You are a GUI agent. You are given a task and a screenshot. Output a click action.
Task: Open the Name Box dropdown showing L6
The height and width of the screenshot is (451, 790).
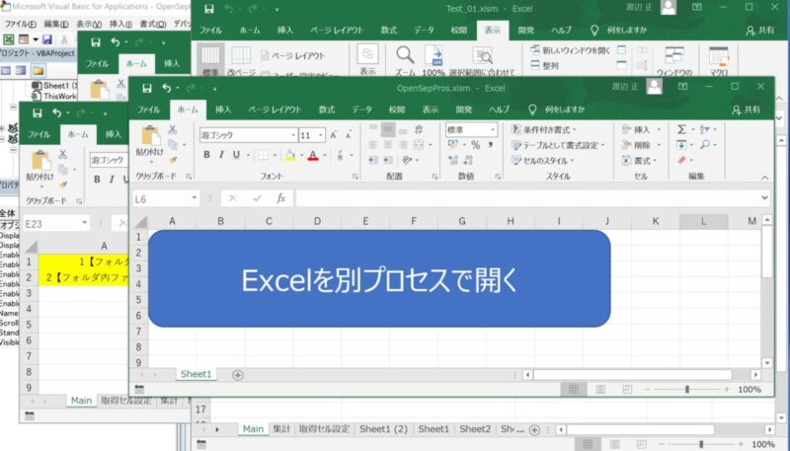(194, 198)
